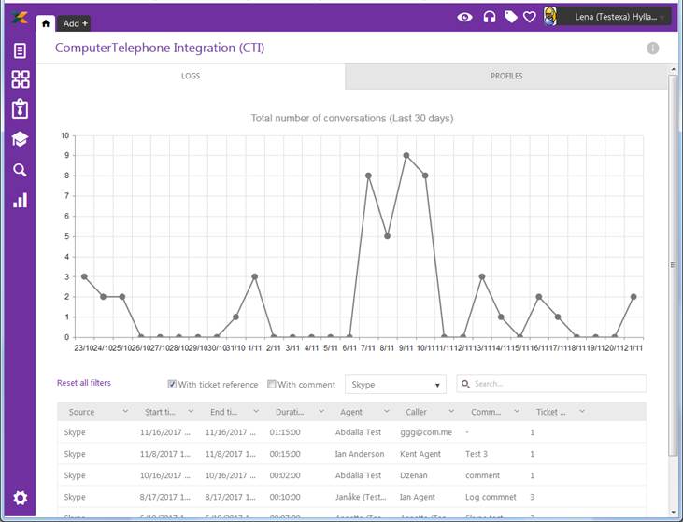Open settings gear in sidebar
Viewport: 683px width, 522px height.
(20, 498)
